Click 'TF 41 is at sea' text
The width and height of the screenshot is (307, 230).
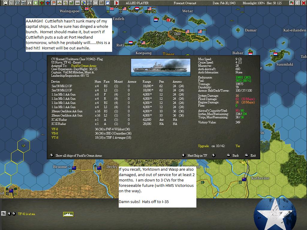[26, 214]
